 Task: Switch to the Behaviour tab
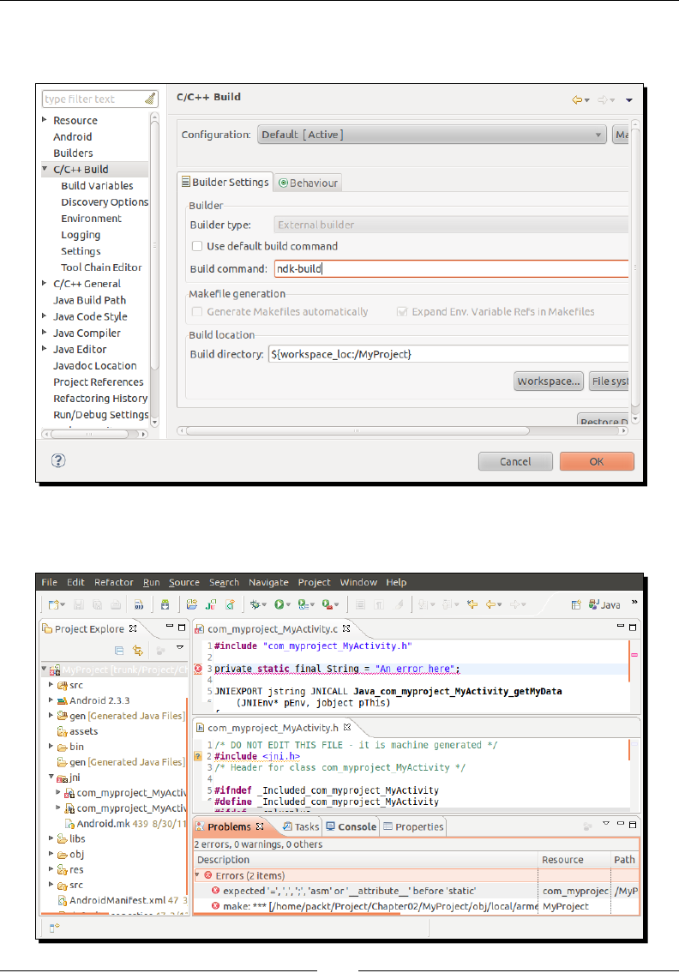point(308,183)
